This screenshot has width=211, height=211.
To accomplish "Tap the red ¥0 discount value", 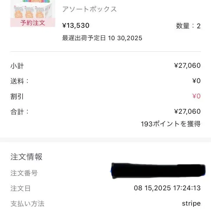I will click(x=196, y=96).
